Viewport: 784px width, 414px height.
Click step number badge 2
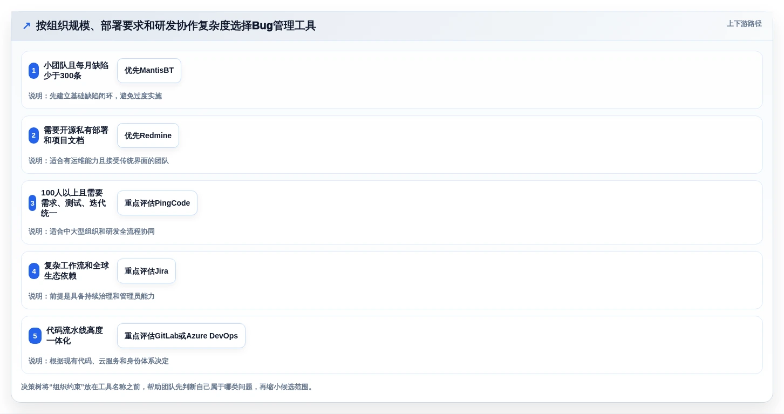(x=33, y=135)
